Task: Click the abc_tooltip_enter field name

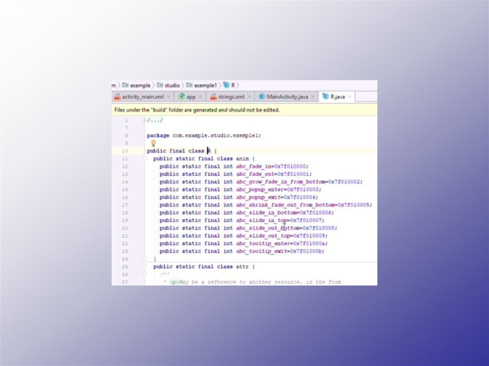Action: point(263,243)
